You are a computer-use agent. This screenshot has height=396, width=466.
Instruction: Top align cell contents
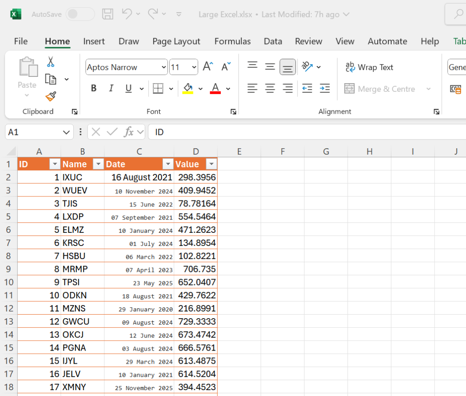pyautogui.click(x=252, y=65)
